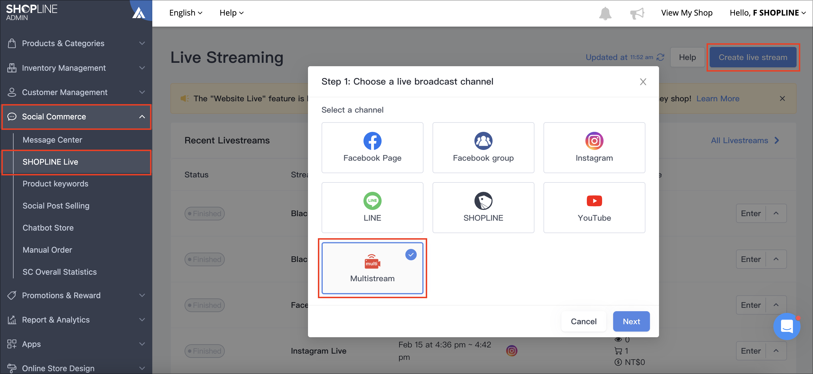Close the channel selection dialog

[643, 82]
